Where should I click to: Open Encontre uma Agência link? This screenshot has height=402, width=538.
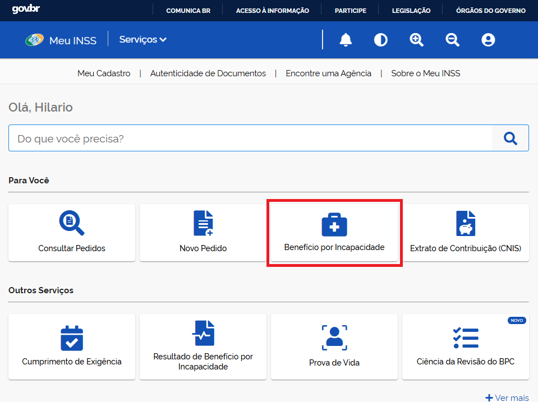(328, 73)
